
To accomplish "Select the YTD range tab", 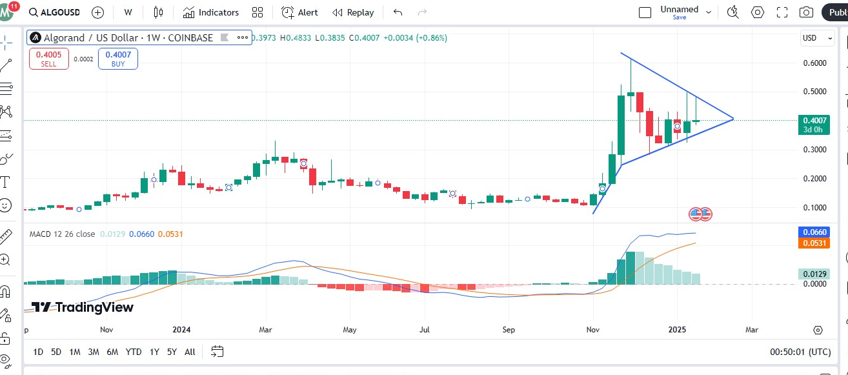I will [133, 352].
